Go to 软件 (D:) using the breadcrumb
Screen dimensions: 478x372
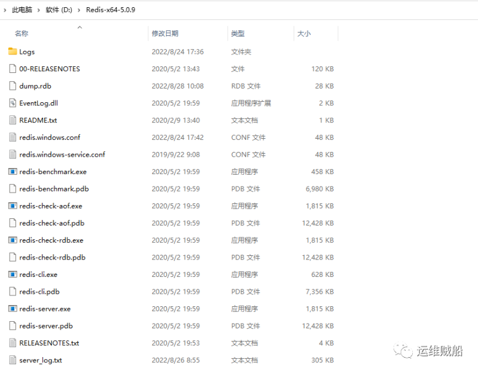click(59, 10)
